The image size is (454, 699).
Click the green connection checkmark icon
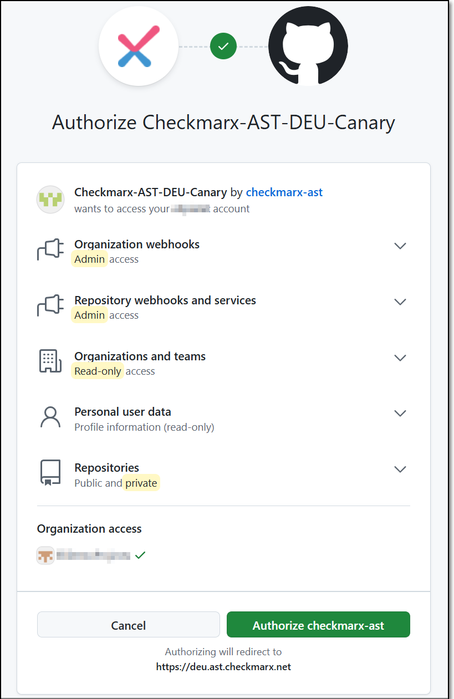(223, 47)
